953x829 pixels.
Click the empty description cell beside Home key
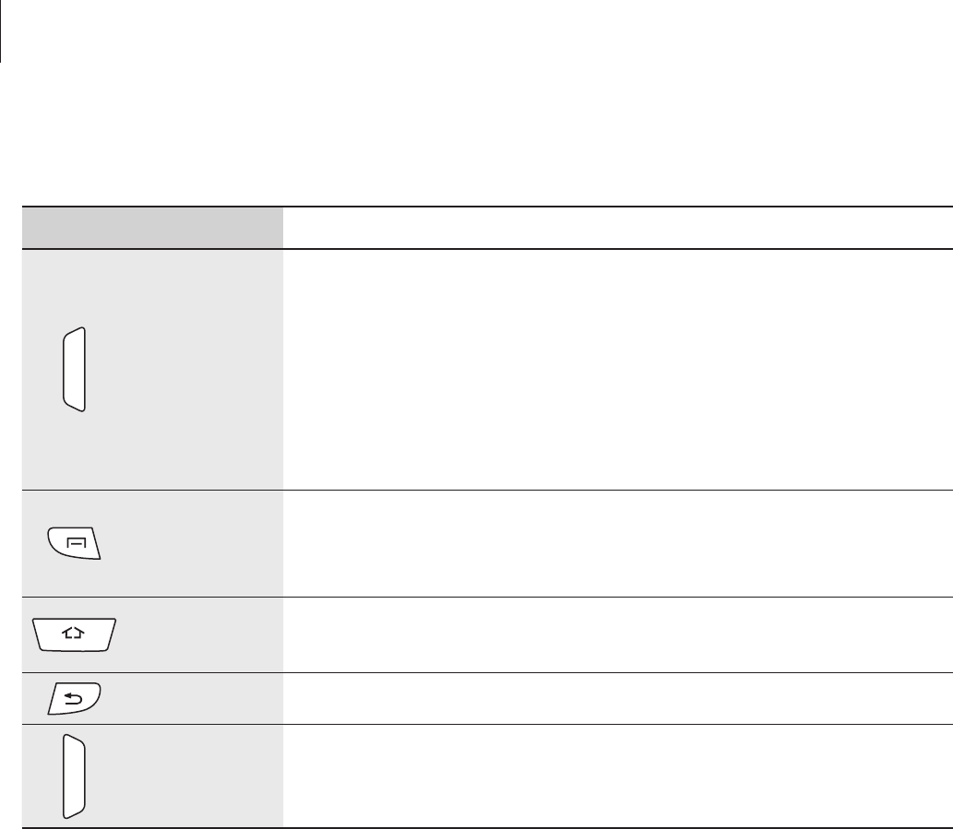pos(617,634)
